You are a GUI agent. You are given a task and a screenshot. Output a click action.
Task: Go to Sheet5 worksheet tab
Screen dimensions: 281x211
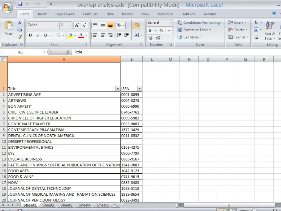click(x=103, y=205)
